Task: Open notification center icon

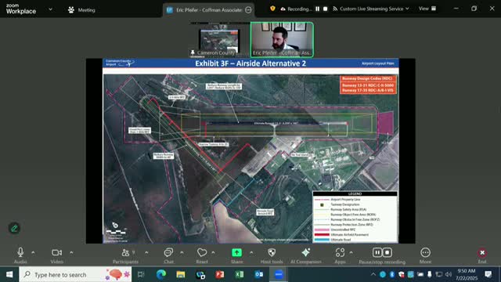Action: tap(488, 274)
